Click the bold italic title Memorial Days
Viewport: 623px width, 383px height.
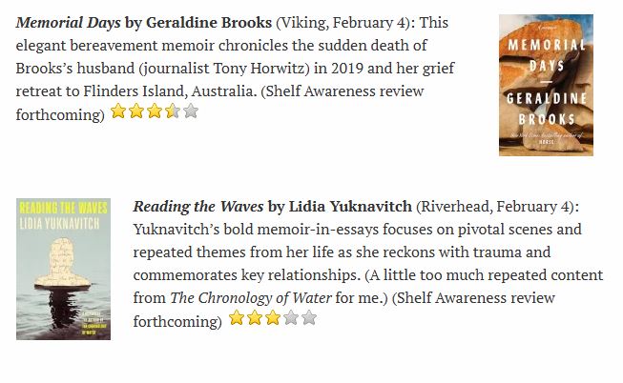click(65, 22)
